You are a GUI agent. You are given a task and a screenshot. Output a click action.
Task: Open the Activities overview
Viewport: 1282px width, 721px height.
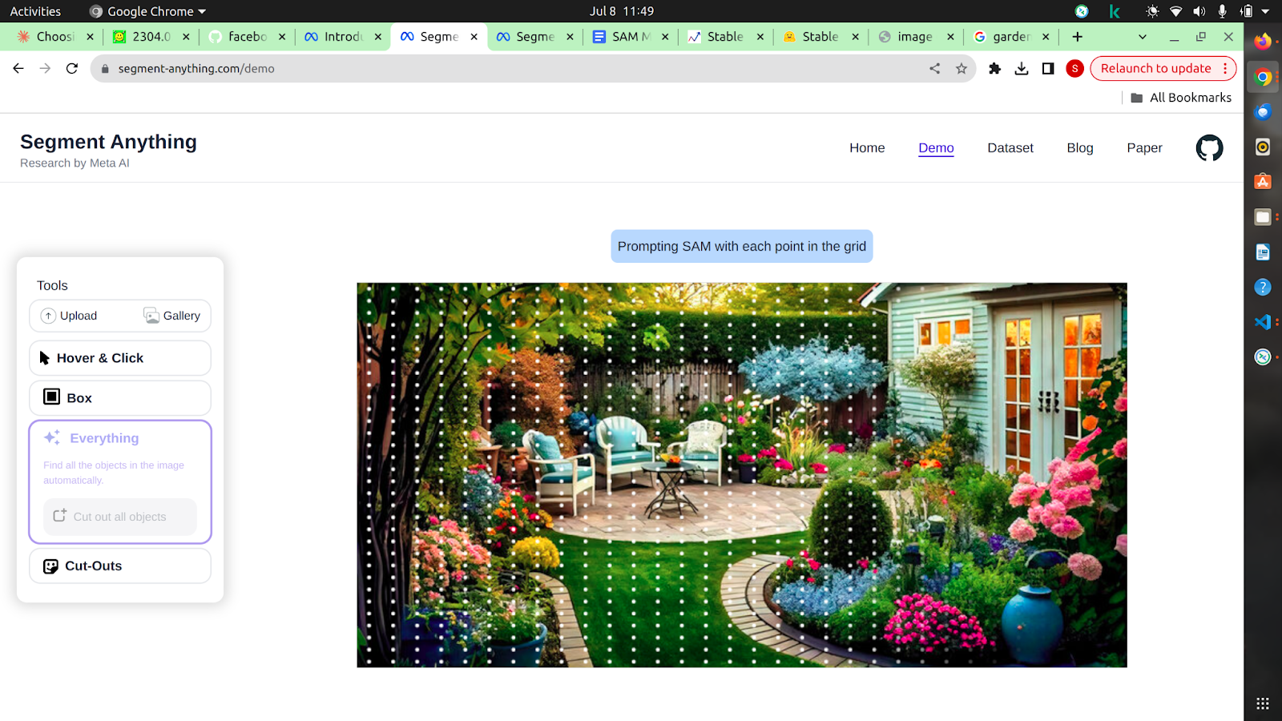coord(35,11)
